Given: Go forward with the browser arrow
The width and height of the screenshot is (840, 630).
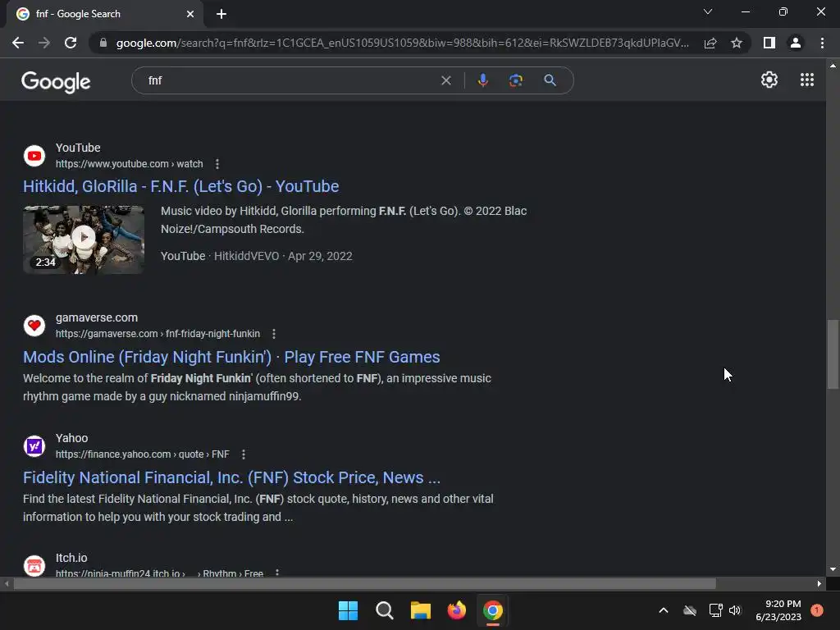Looking at the screenshot, I should tap(44, 43).
